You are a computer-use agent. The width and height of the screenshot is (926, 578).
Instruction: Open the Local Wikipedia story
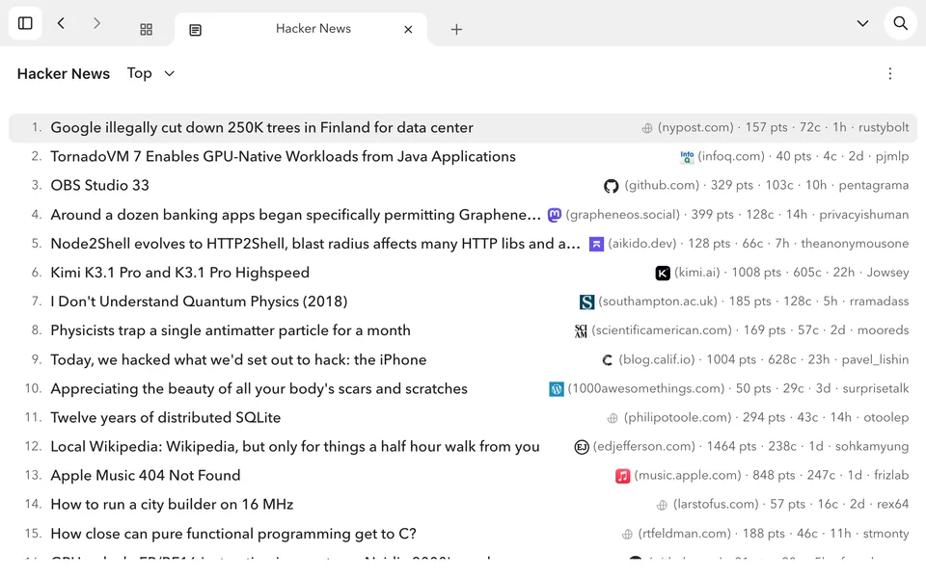tap(295, 446)
